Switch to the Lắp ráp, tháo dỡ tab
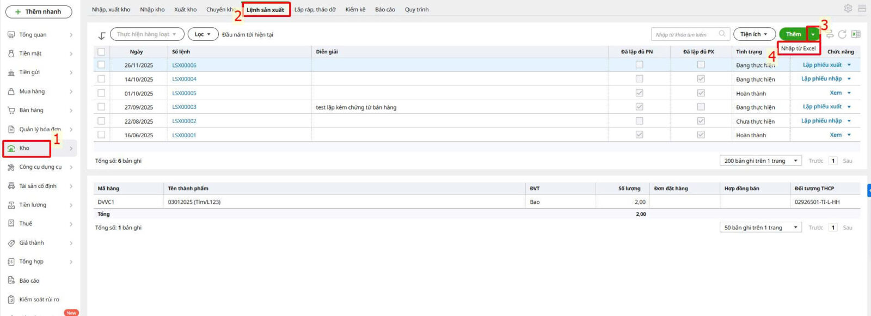Image resolution: width=871 pixels, height=316 pixels. point(315,10)
